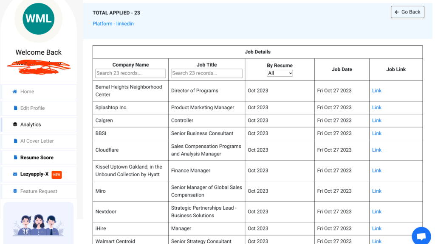Screen dimensions: 435x244
Task: Click the Resume Score file icon
Action: tap(16, 158)
